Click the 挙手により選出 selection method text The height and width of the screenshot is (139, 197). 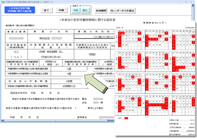point(95,108)
